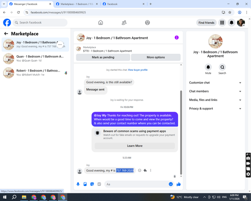251x201 pixels.
Task: Click the chat scrollbar up arrow
Action: click(x=181, y=65)
